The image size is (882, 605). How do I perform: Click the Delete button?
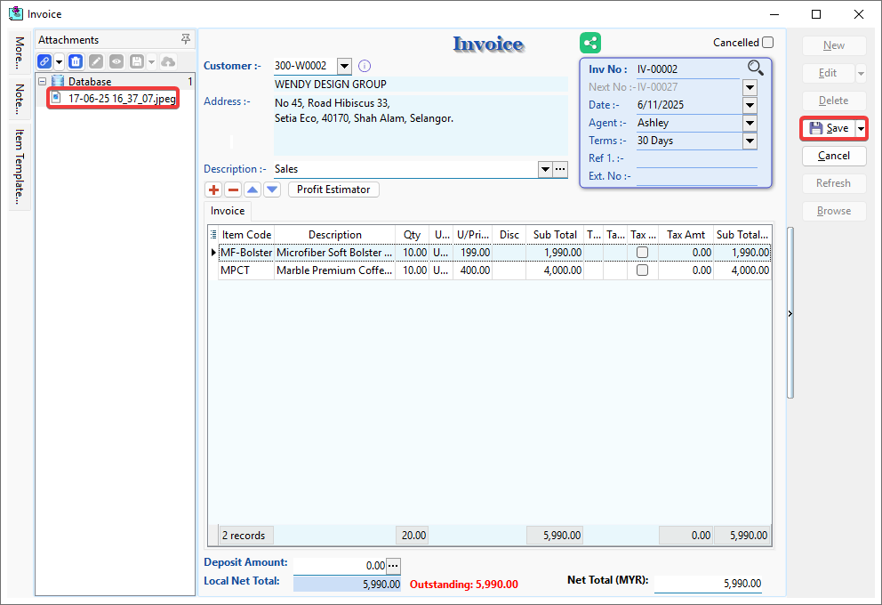[834, 101]
